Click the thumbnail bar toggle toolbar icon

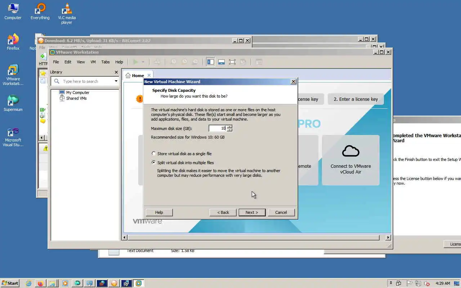click(x=221, y=62)
